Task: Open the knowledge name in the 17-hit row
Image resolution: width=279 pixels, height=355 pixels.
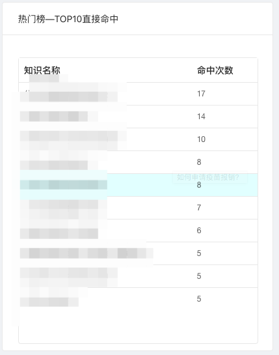Action: click(x=69, y=96)
